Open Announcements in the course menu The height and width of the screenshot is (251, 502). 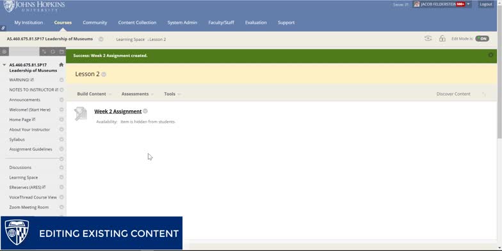click(x=24, y=100)
